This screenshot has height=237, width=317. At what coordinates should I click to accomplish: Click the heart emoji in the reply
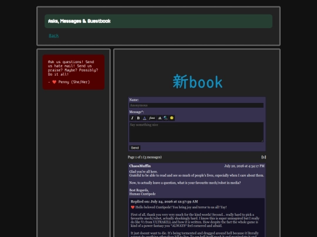133,207
